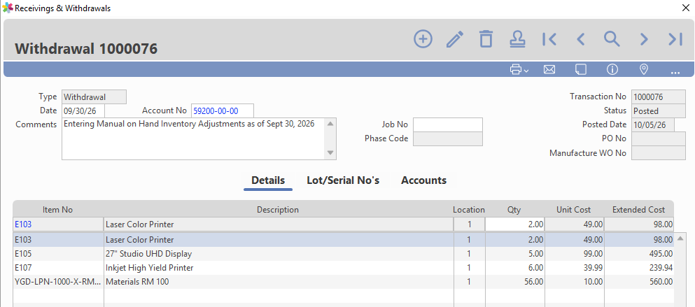Click the Inkjet High Yield Printer description
Image resolution: width=695 pixels, height=307 pixels.
pos(149,268)
